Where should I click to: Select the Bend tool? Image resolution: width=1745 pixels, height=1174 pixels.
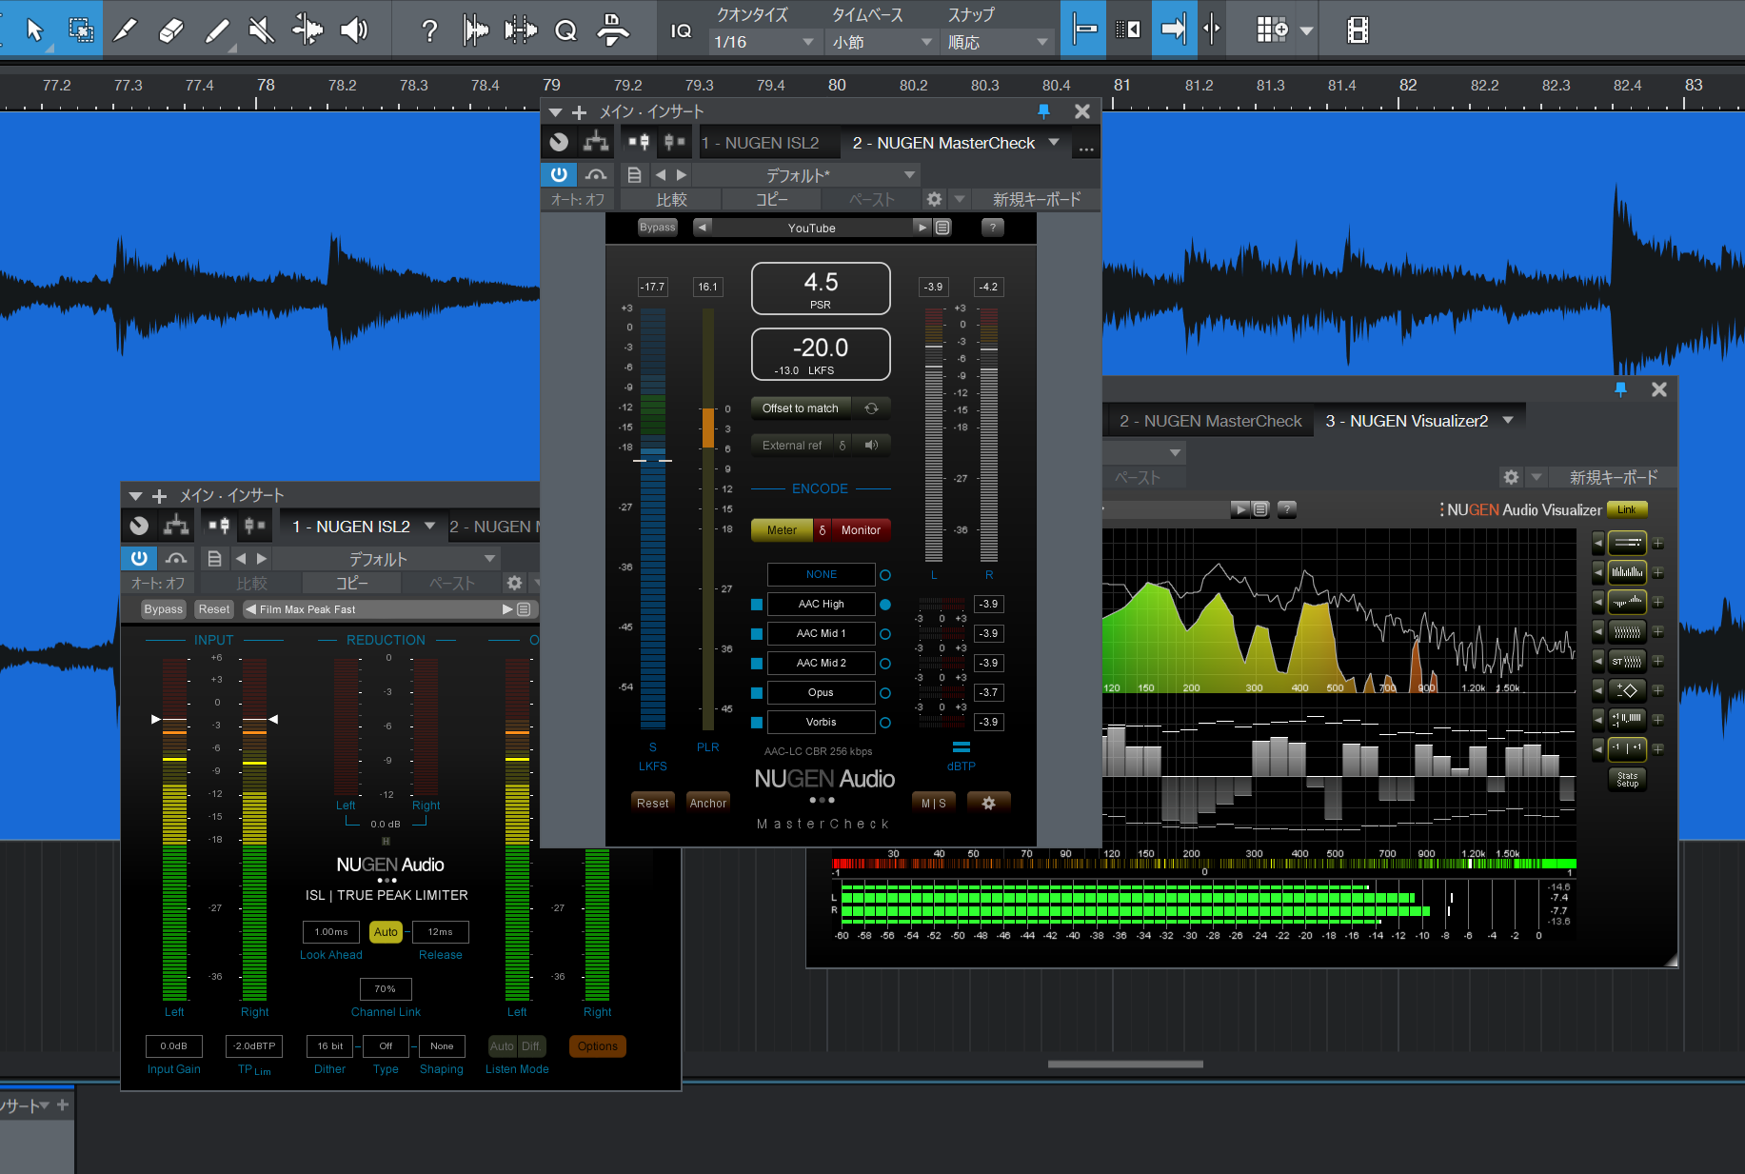tap(307, 30)
